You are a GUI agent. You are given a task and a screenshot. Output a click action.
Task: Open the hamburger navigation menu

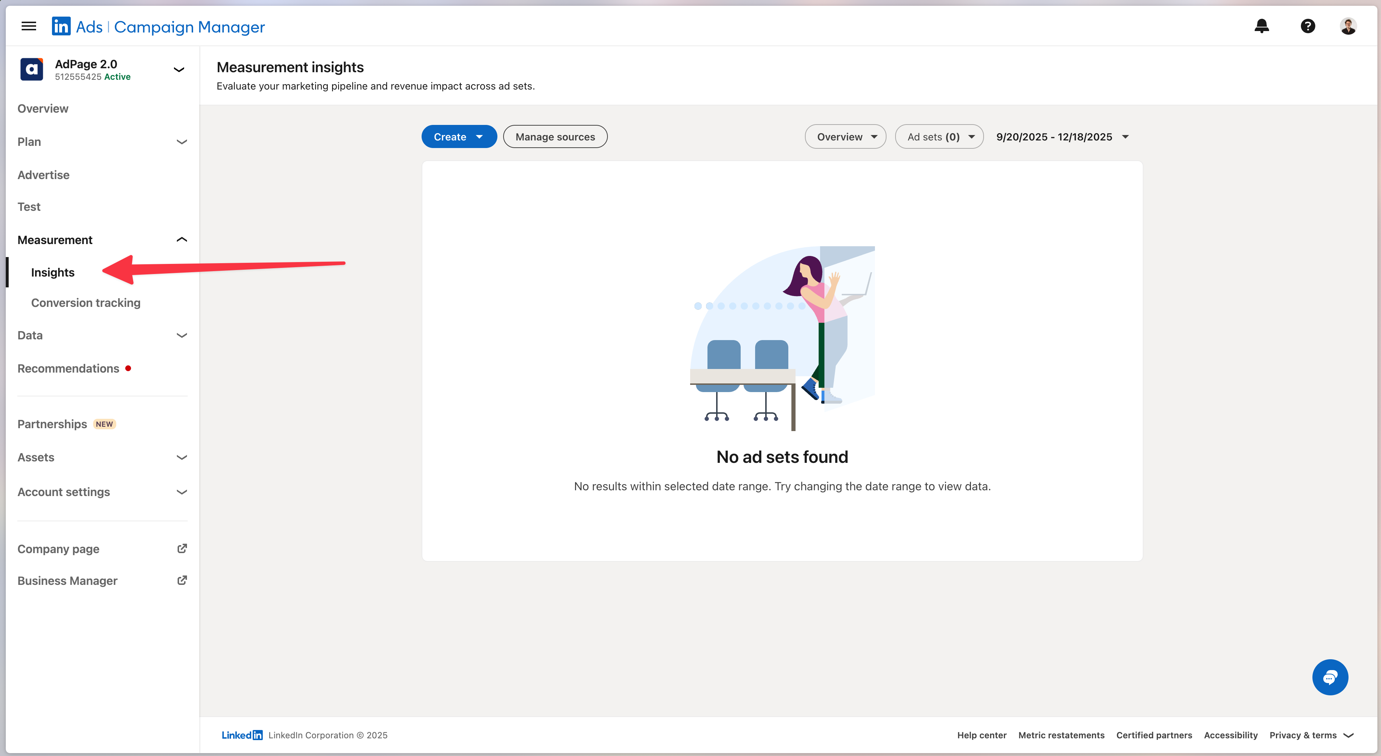point(29,26)
